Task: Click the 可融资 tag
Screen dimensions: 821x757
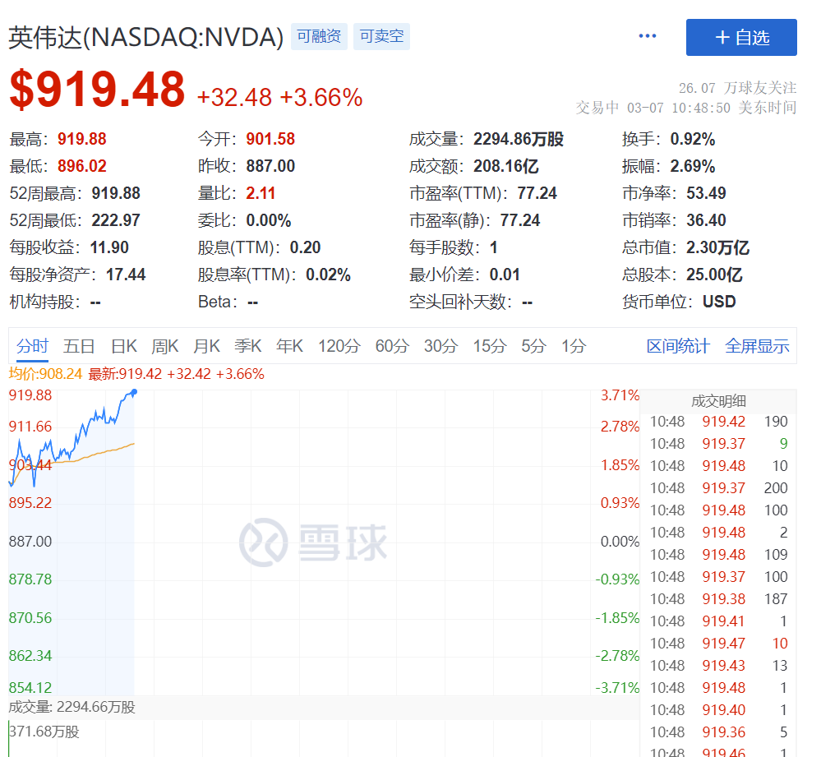Action: pyautogui.click(x=319, y=36)
